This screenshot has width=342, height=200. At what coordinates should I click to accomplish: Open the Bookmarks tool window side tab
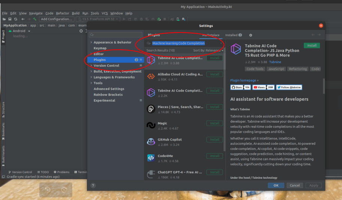3,132
